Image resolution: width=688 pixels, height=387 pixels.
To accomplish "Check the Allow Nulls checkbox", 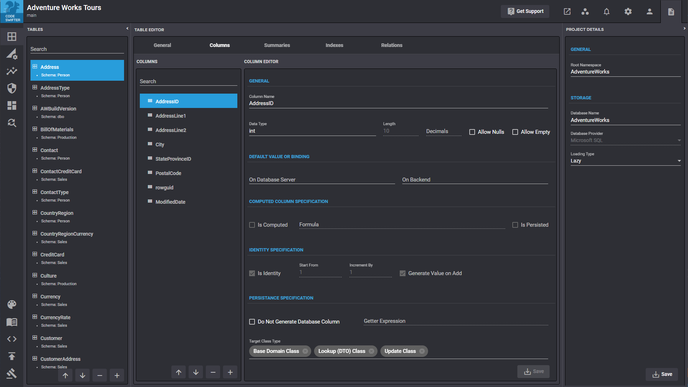I will [472, 132].
